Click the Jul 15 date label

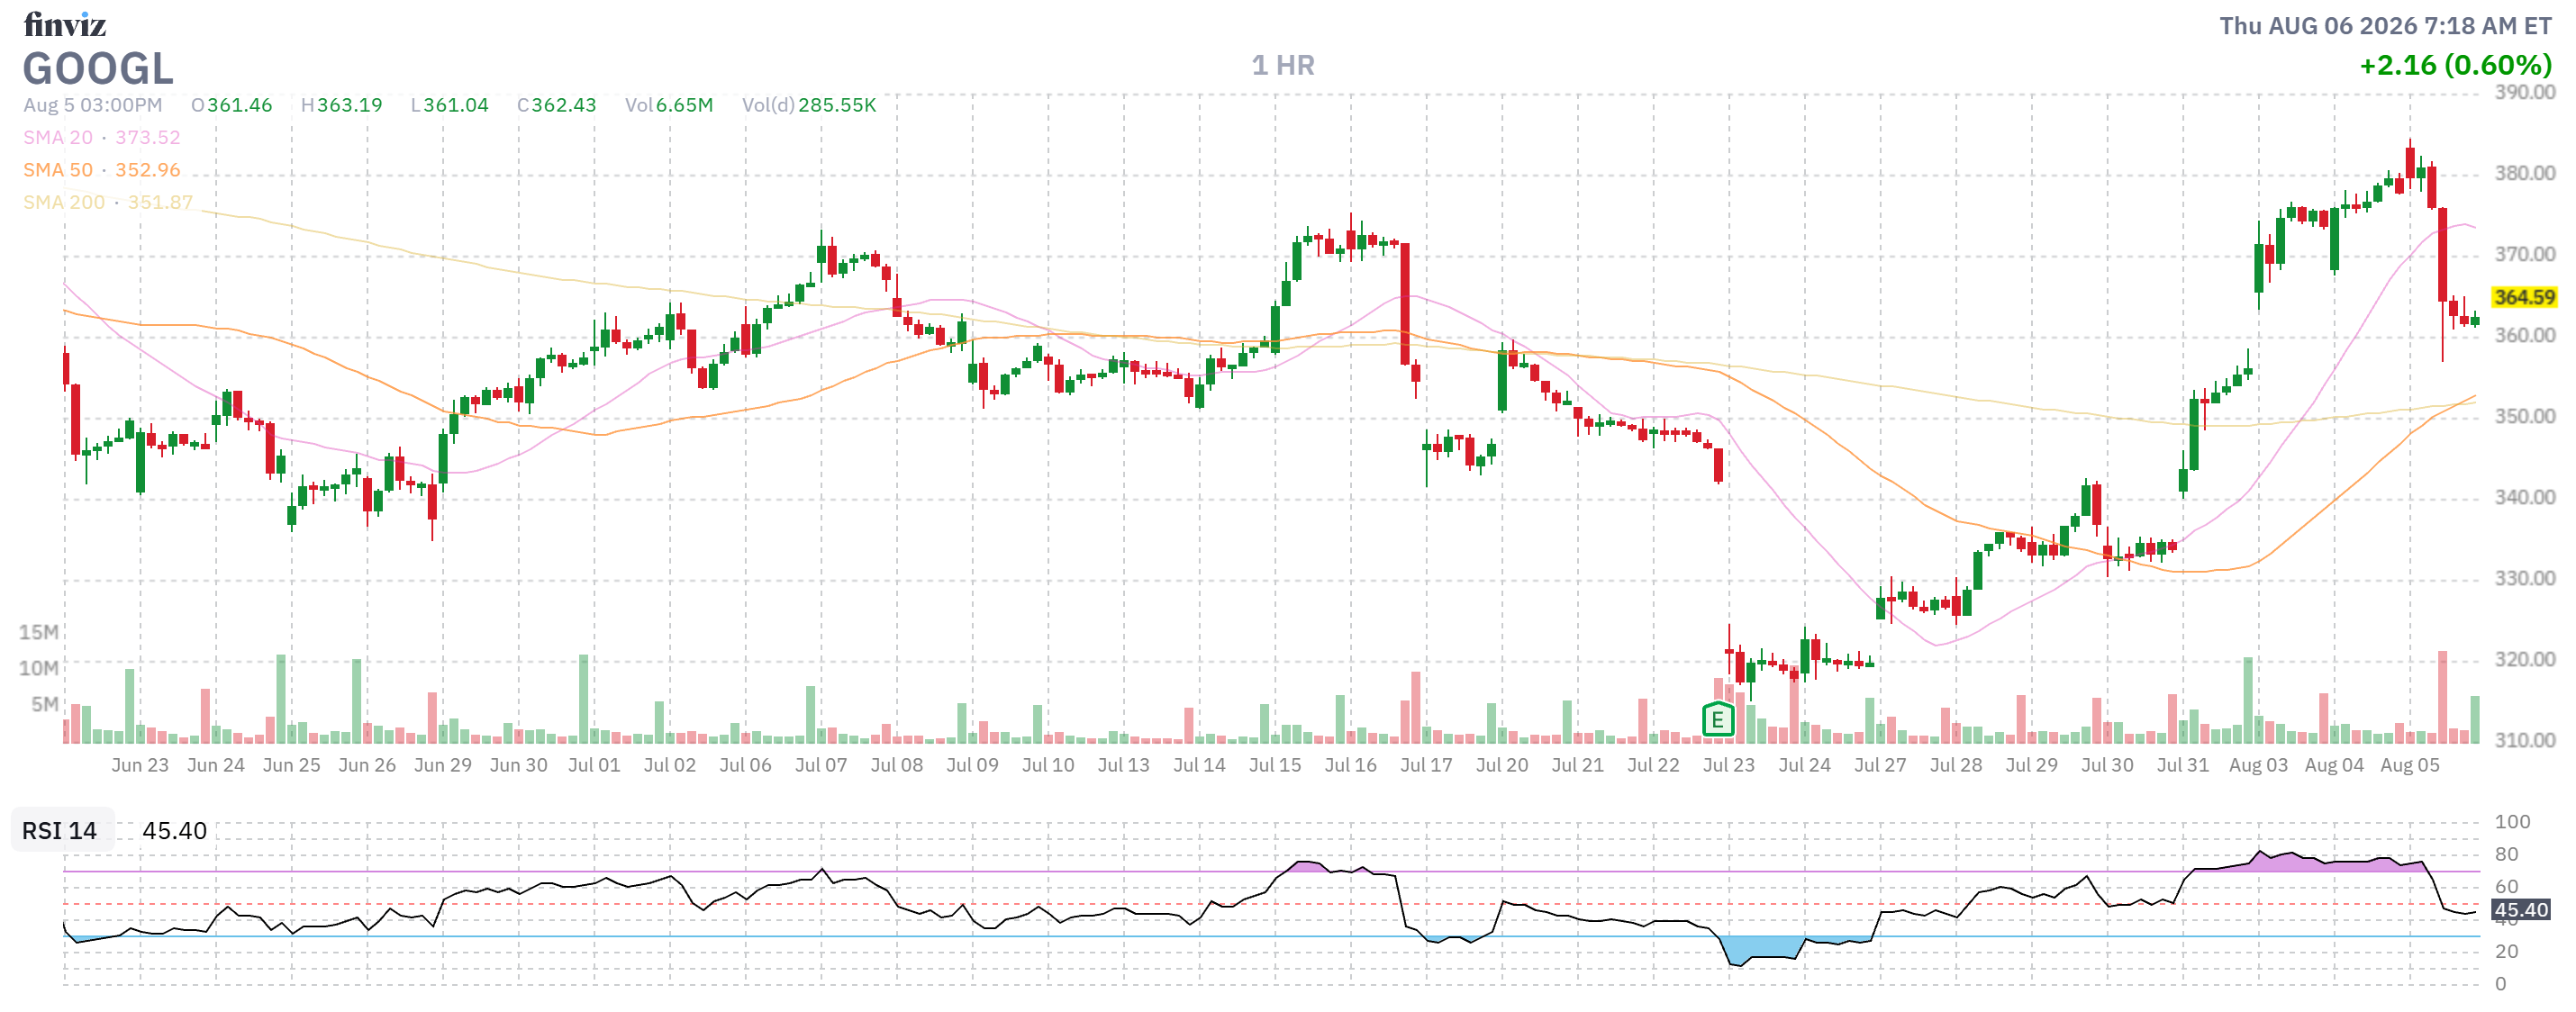1275,765
